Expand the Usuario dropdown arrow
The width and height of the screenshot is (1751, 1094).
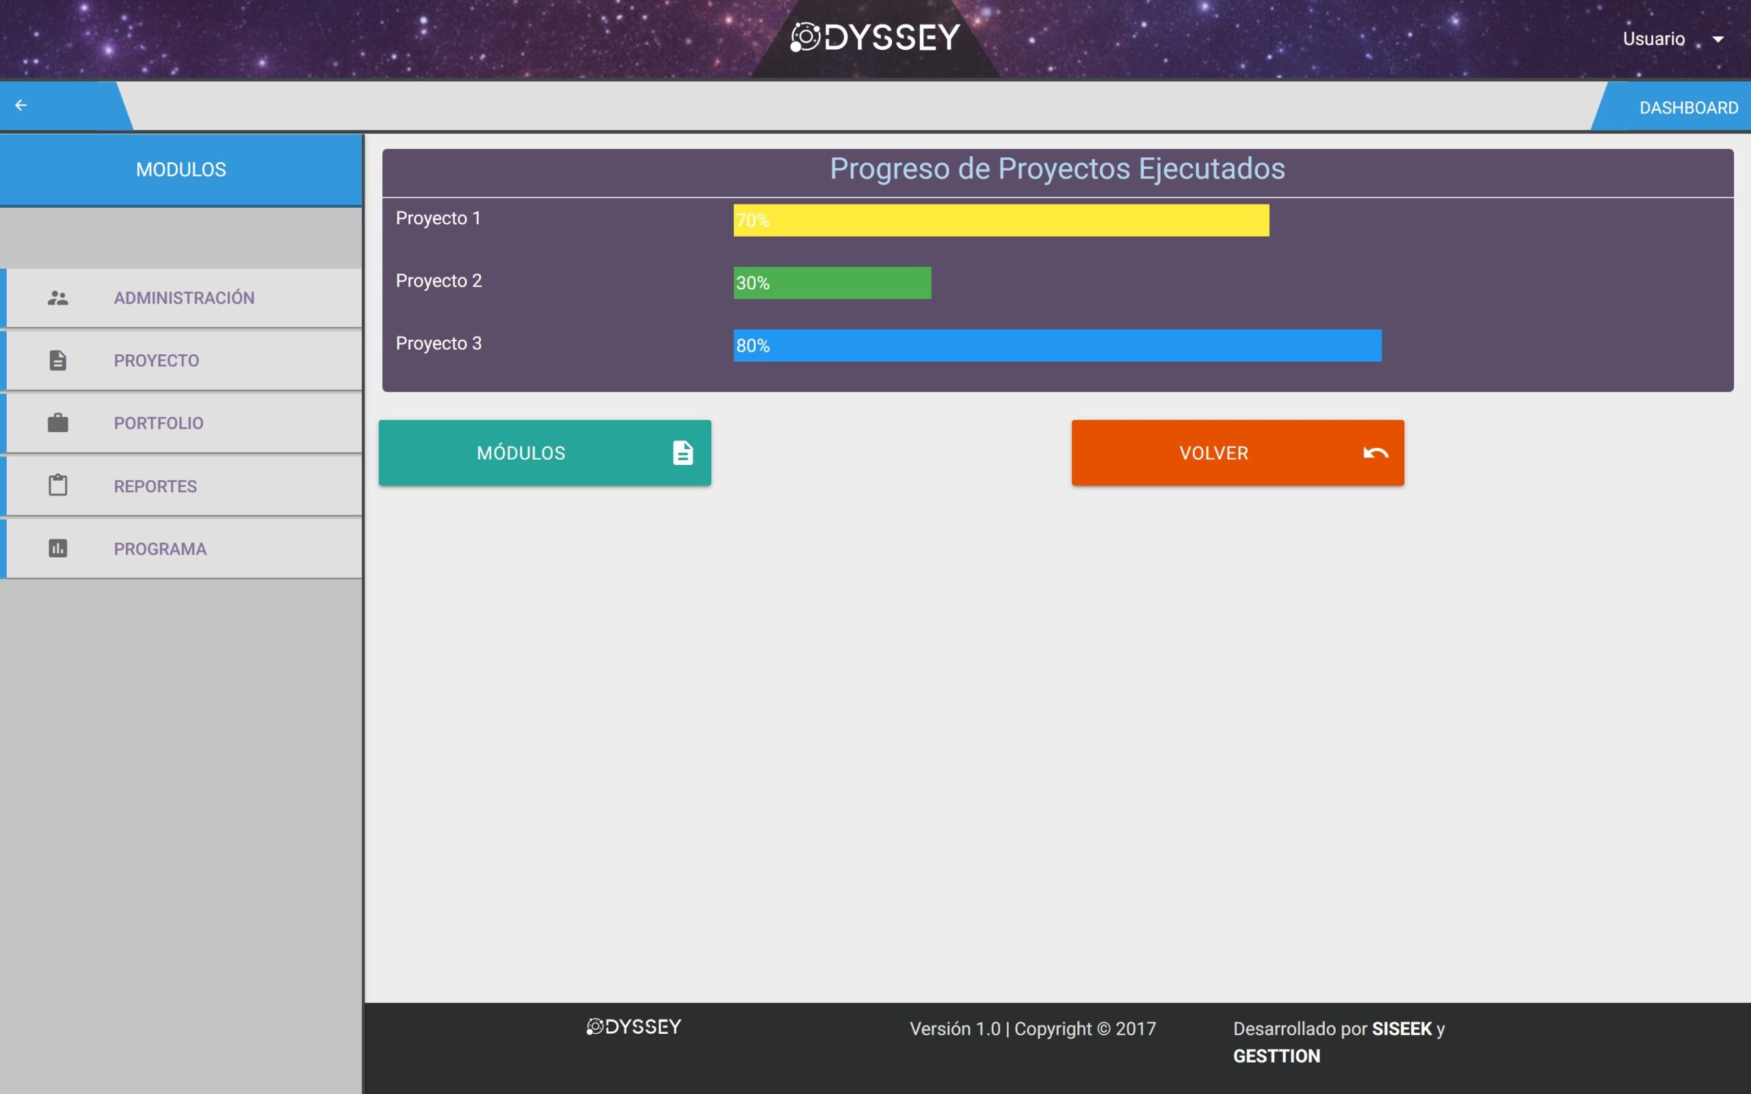(x=1717, y=40)
